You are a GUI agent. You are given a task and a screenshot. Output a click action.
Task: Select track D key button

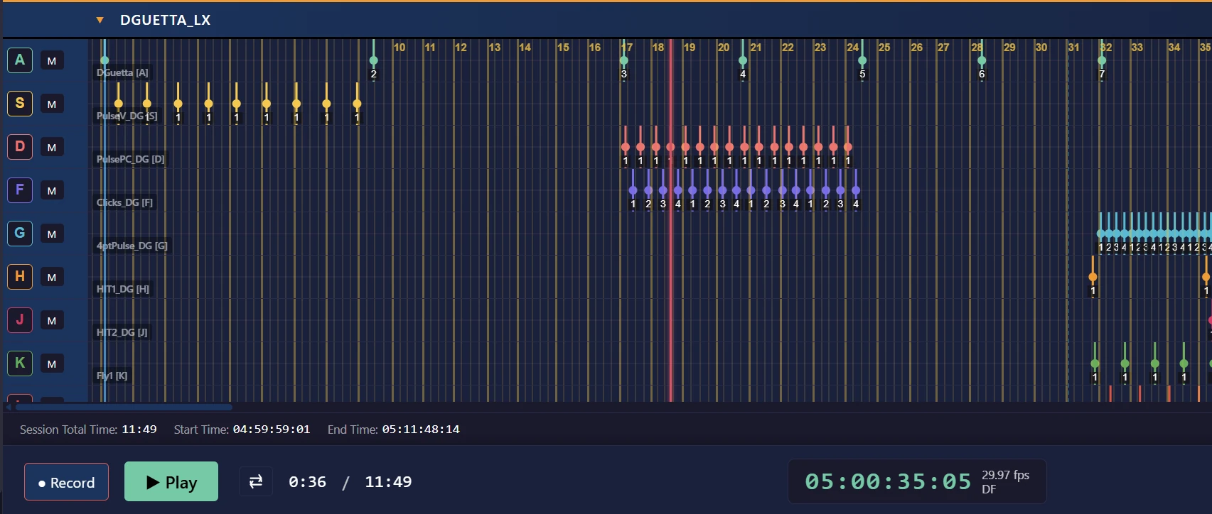(x=20, y=147)
